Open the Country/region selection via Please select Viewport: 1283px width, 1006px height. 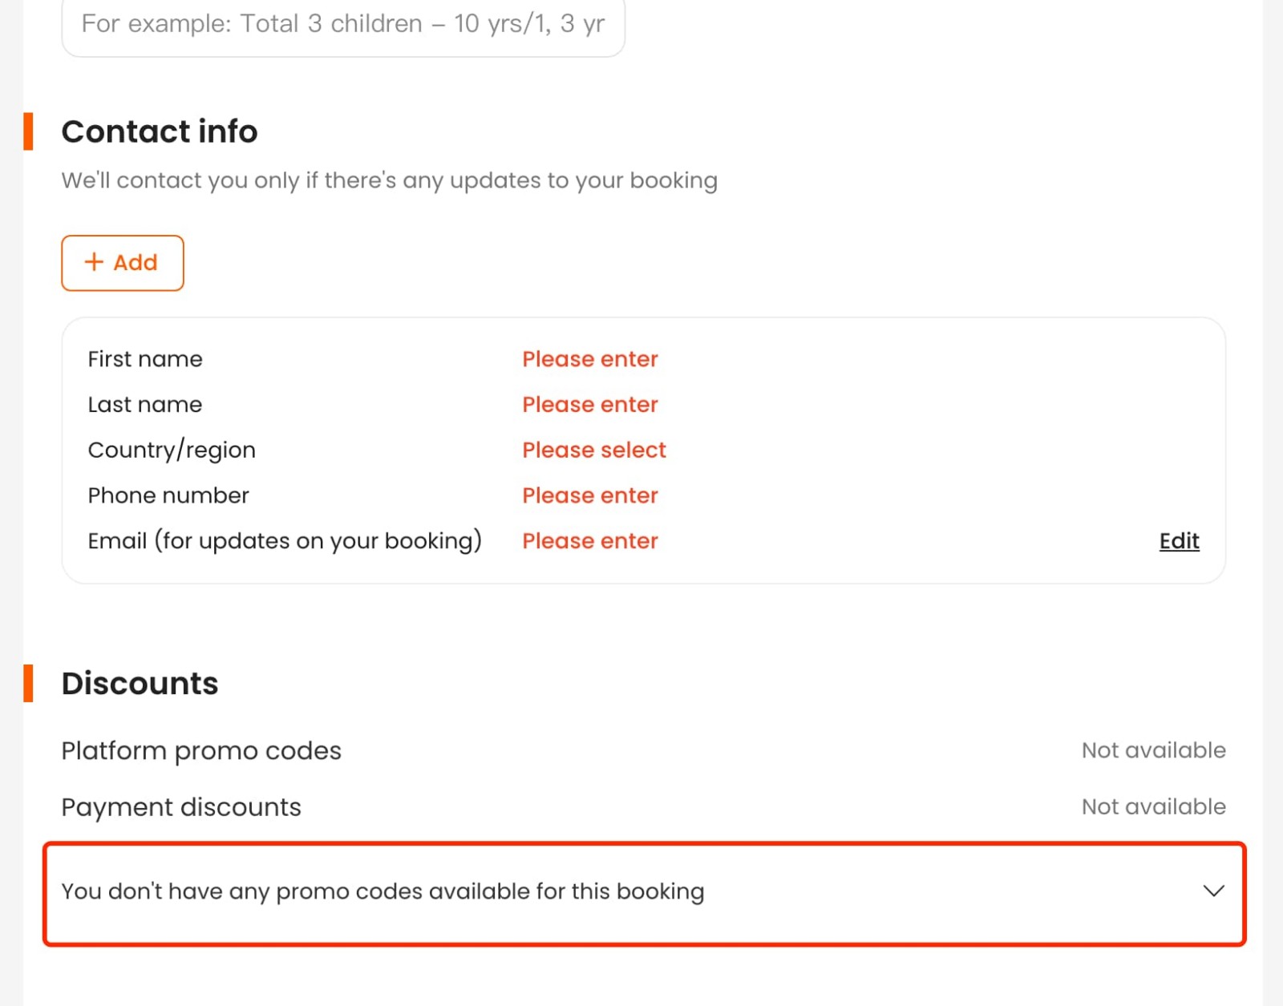[593, 450]
